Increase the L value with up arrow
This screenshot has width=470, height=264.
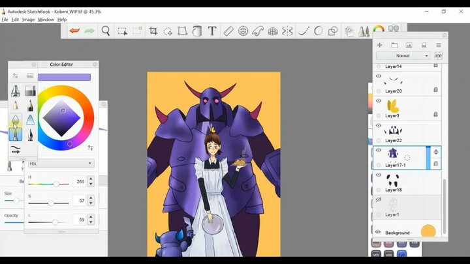[91, 217]
